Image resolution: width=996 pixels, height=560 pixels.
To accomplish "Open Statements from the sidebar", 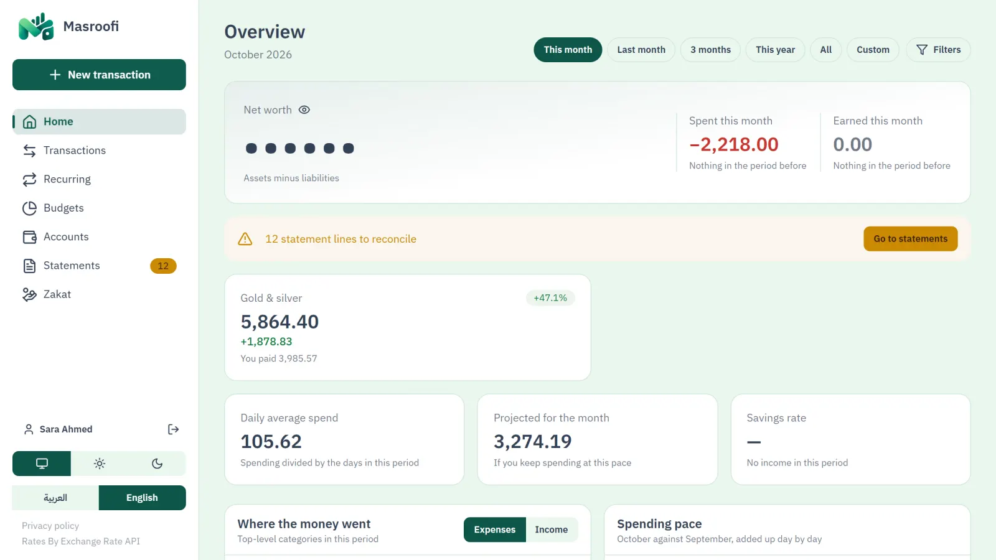I will pyautogui.click(x=99, y=266).
